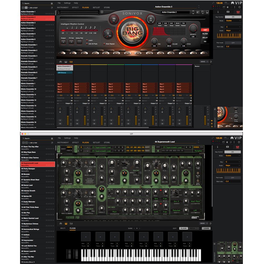This screenshot has width=264, height=264.
Task: Expand SAVE options arrow in top window
Action: tap(207, 62)
